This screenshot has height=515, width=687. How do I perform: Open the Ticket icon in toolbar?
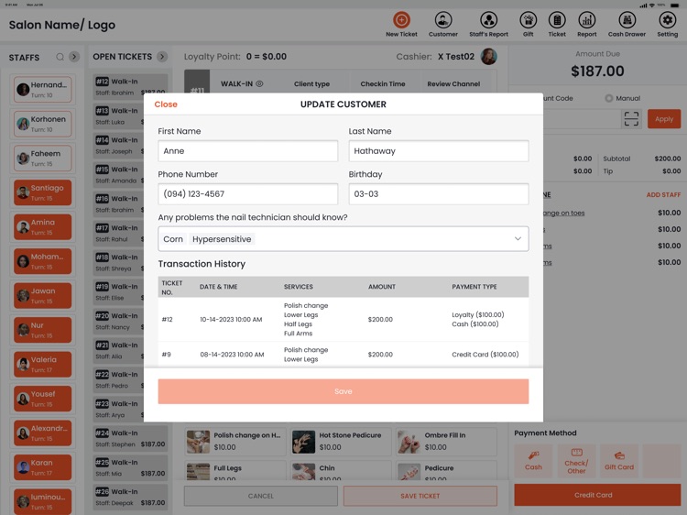(557, 25)
